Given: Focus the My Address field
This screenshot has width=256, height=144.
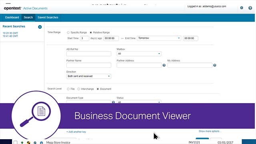Looking at the screenshot, I should pos(190,65).
